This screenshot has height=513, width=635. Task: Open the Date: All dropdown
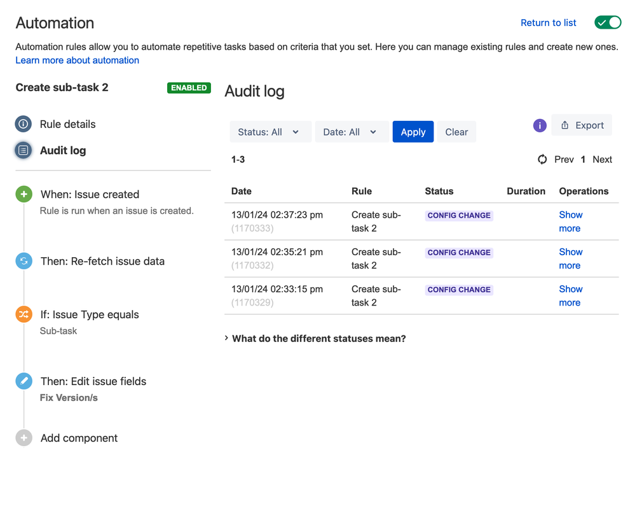352,132
